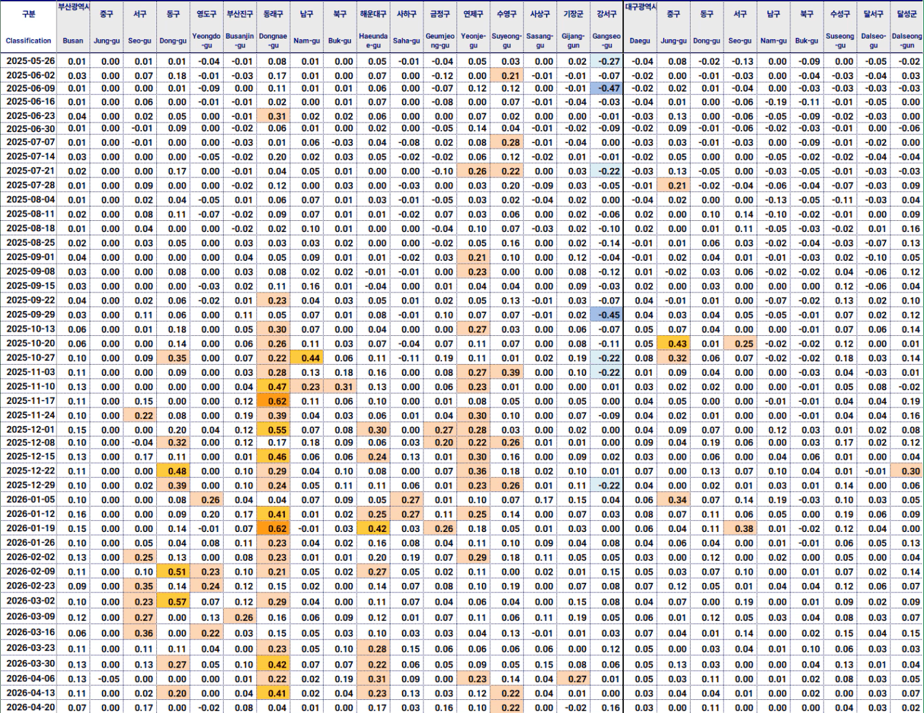Select the 0.31 cell in the 2025-11-10 row
Image resolution: width=924 pixels, height=713 pixels.
point(339,386)
